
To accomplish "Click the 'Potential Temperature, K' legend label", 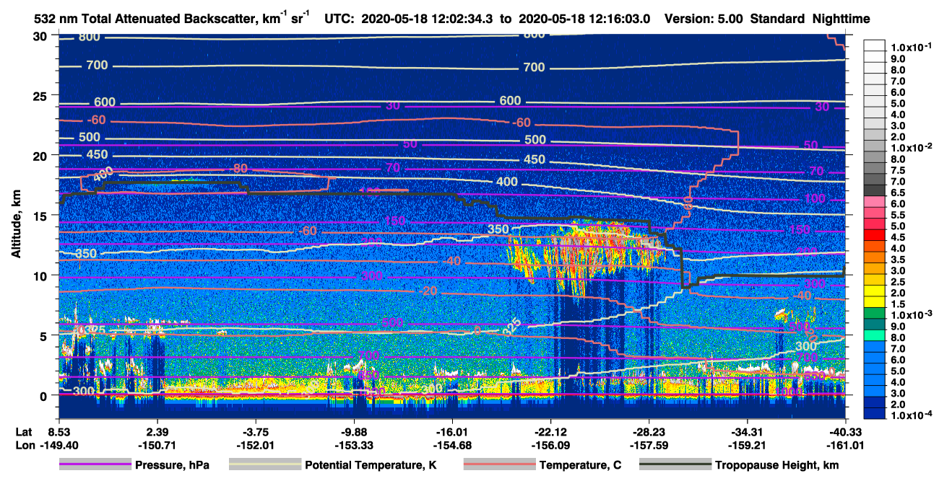I will pos(371,465).
